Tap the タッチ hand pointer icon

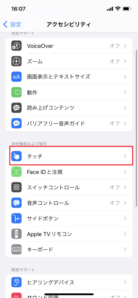click(x=16, y=156)
